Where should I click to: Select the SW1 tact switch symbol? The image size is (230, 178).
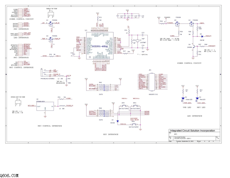124,106
